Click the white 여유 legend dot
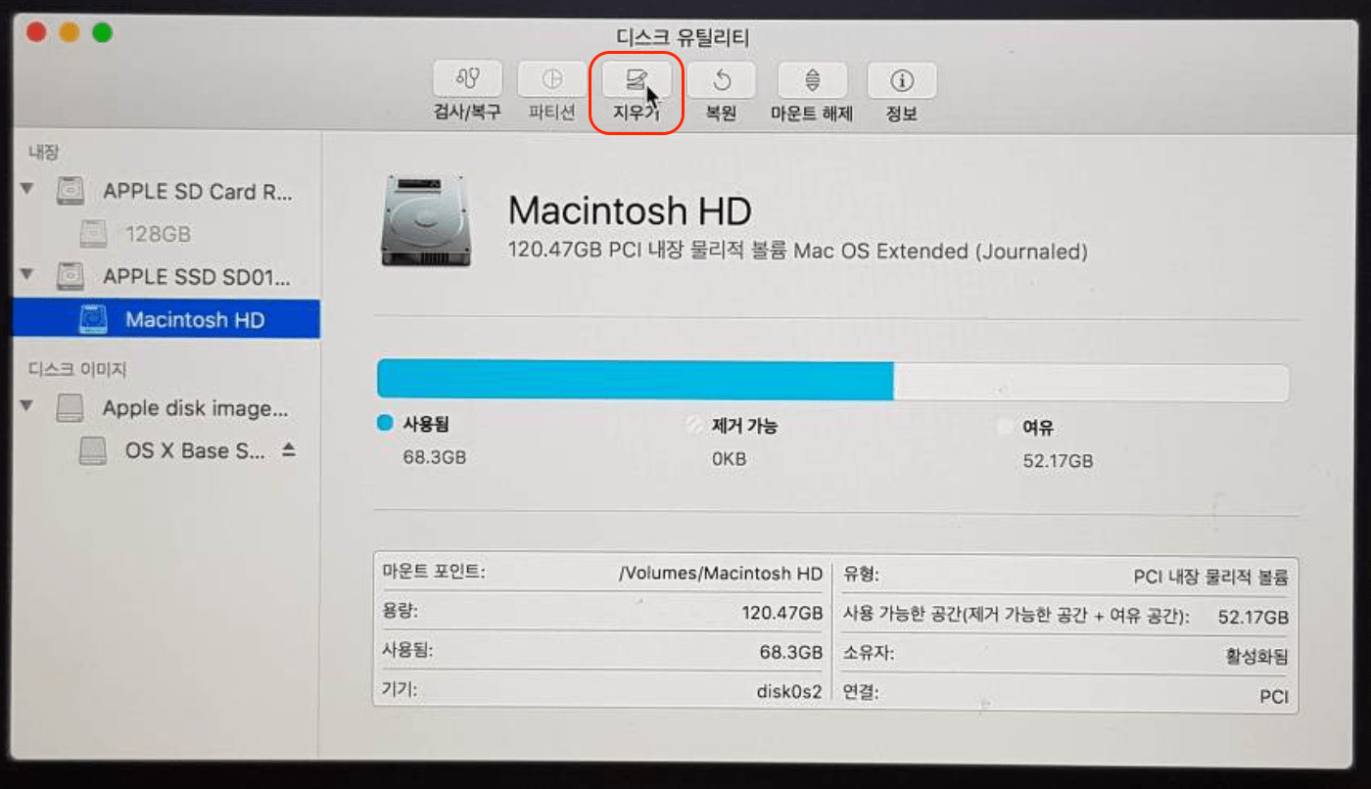Viewport: 1371px width, 789px height. [x=1004, y=427]
